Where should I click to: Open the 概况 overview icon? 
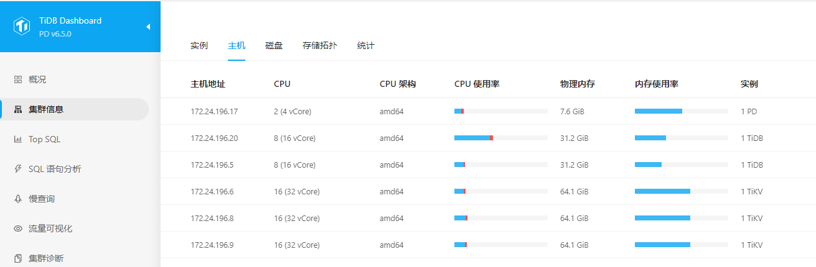tap(18, 79)
